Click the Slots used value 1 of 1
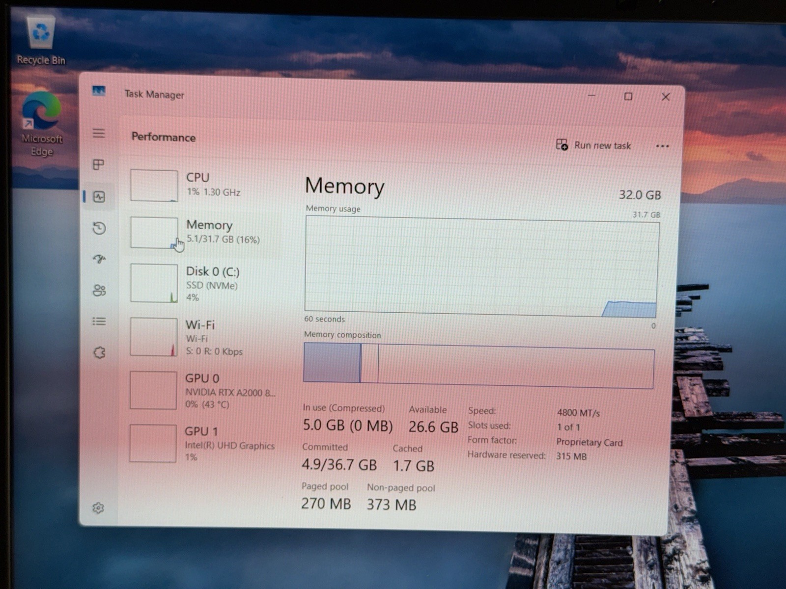This screenshot has height=589, width=786. coord(568,427)
